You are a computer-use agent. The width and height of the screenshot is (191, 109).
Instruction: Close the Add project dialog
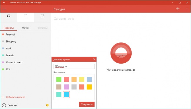point(94,59)
